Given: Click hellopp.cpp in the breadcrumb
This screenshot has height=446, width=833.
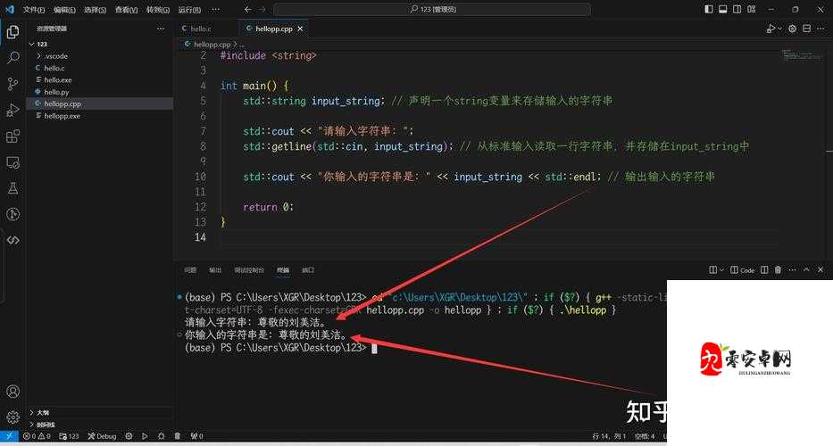Looking at the screenshot, I should click(x=212, y=45).
